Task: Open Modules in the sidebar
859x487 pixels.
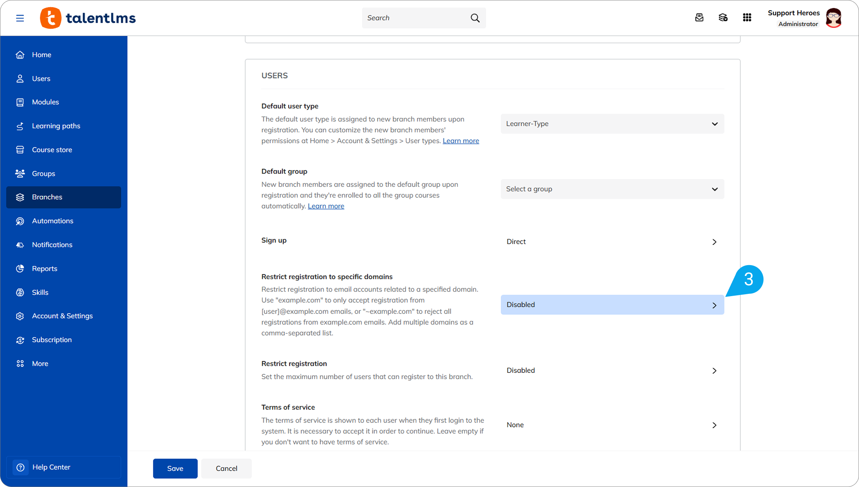Action: (64, 102)
